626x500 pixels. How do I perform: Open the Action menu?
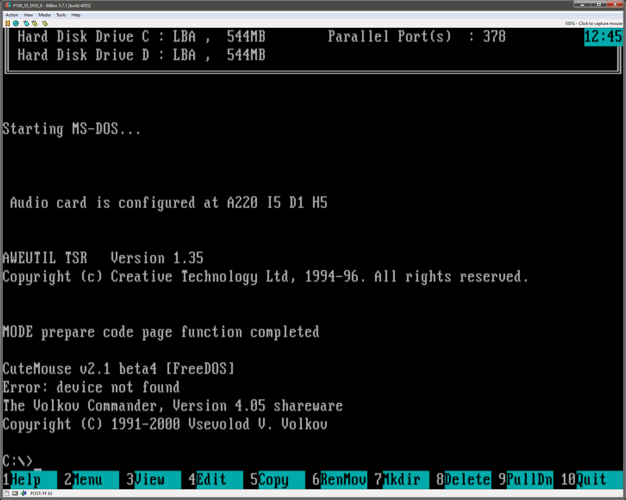12,15
